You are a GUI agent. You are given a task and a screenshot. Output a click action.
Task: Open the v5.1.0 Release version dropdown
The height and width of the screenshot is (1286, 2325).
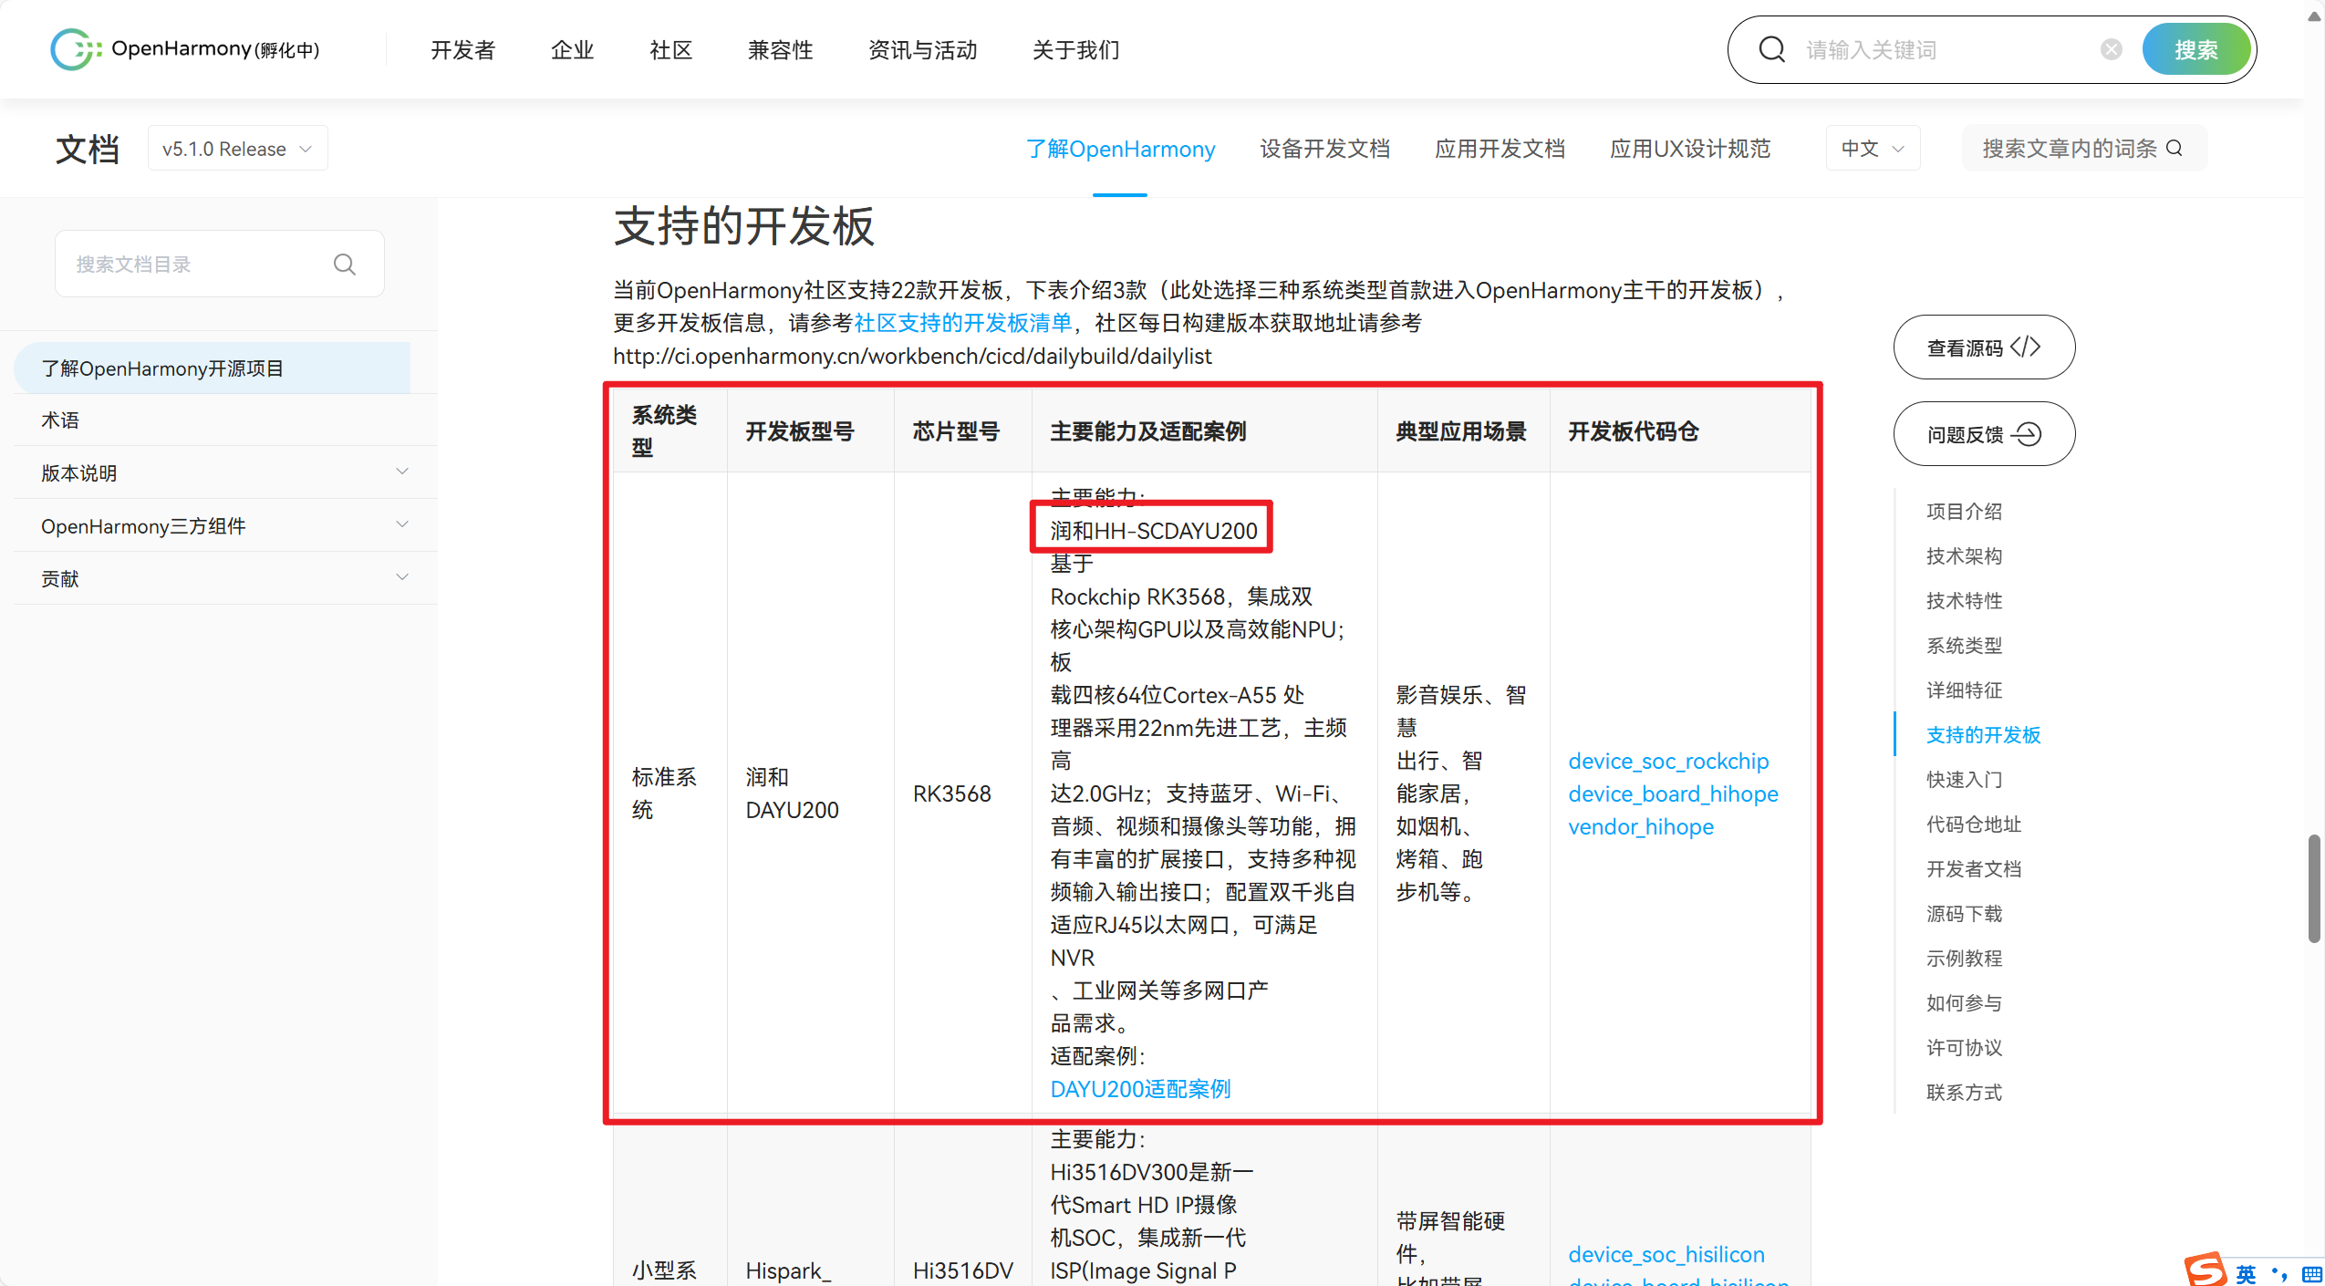(x=237, y=149)
